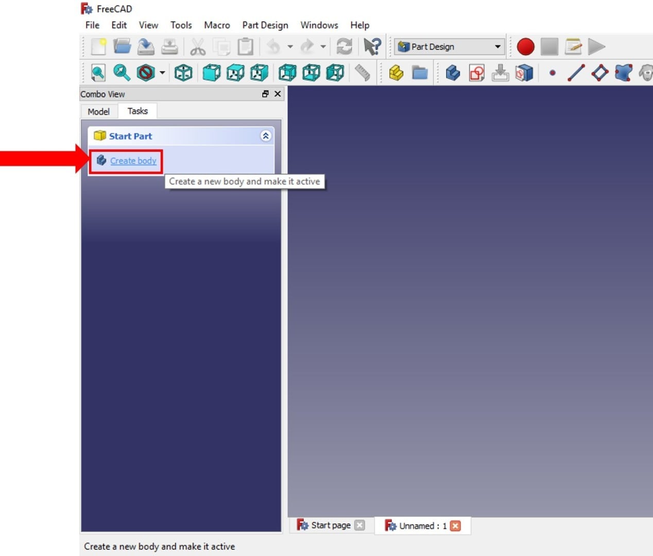Activate the What's This help cursor

(372, 47)
